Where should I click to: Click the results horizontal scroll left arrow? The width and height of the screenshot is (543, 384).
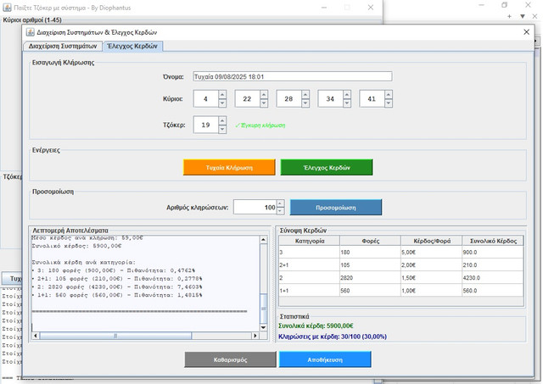36,336
